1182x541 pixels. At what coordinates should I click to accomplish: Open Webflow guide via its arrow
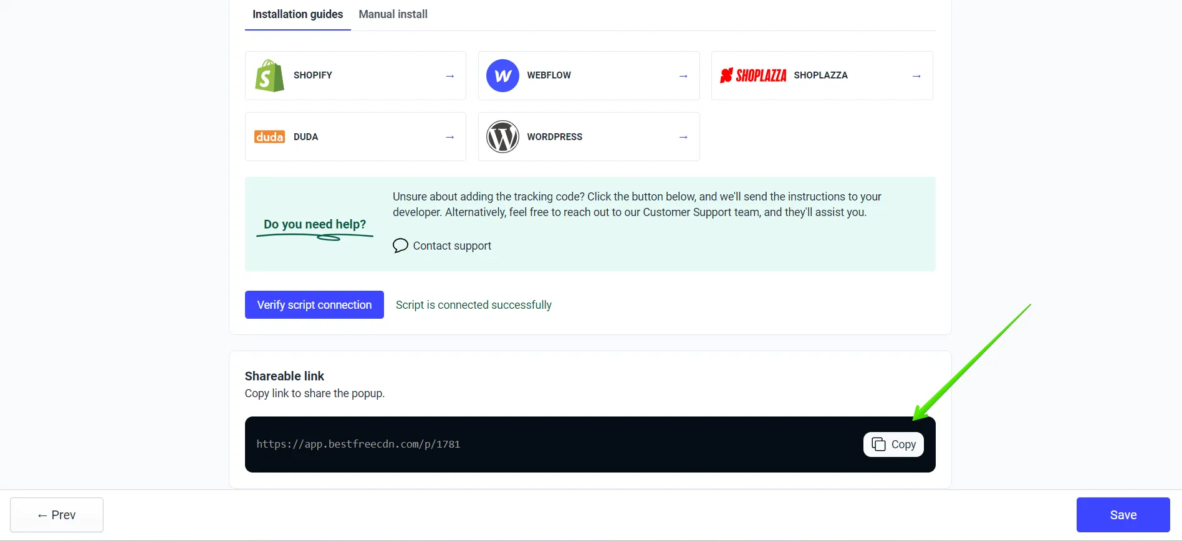pos(683,76)
